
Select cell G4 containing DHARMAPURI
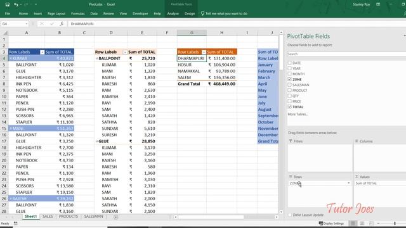click(x=192, y=58)
